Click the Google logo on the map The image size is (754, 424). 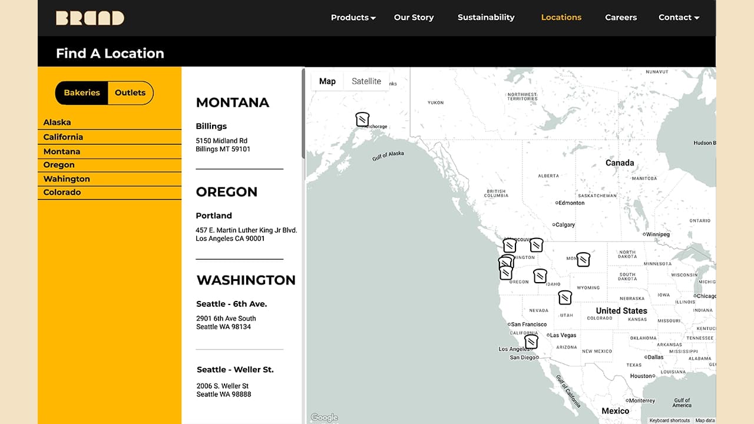tap(323, 417)
